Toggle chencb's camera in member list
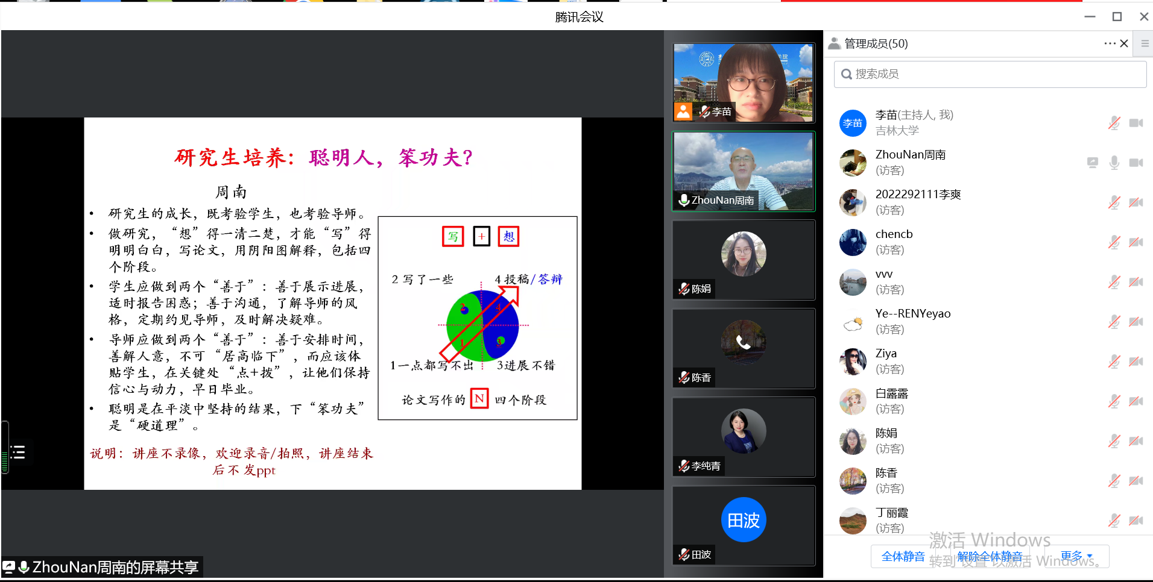 point(1136,242)
